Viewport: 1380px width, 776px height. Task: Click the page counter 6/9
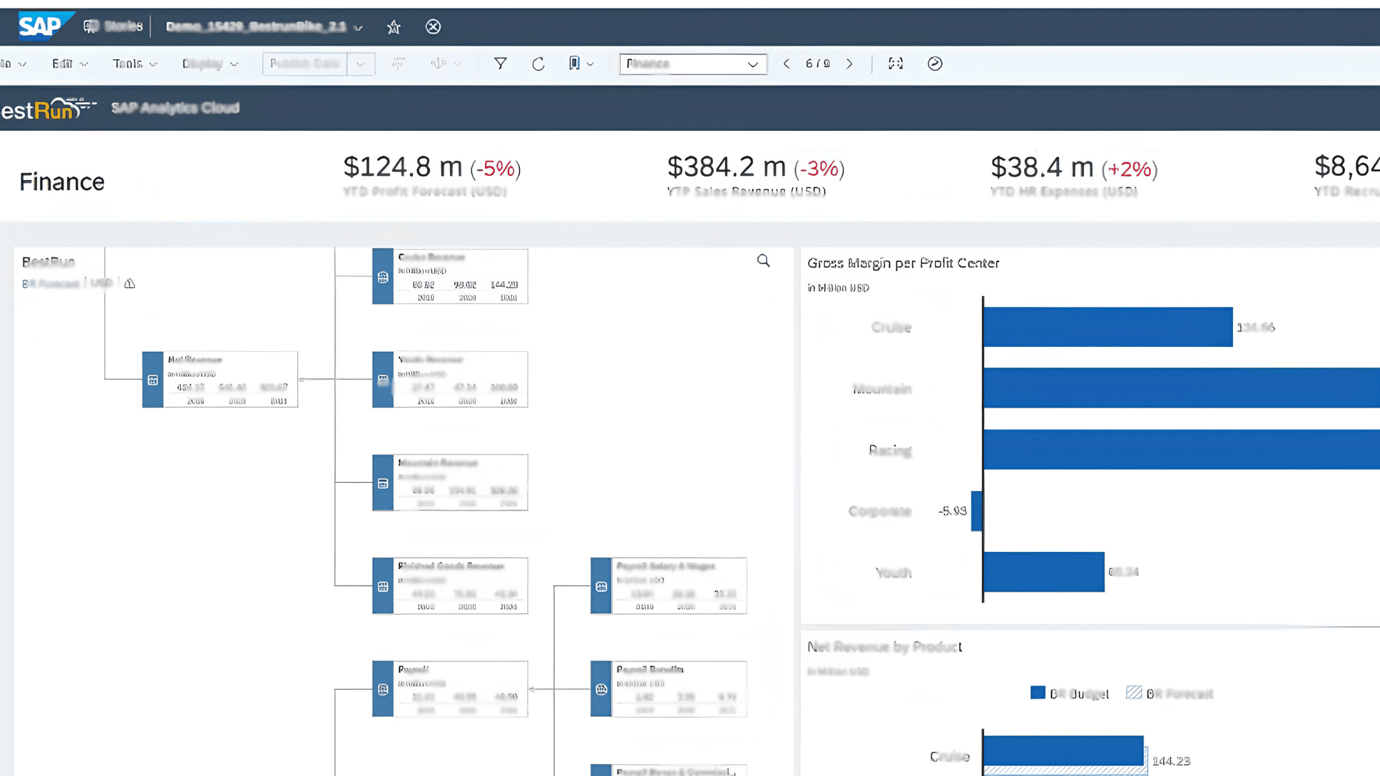pyautogui.click(x=818, y=63)
